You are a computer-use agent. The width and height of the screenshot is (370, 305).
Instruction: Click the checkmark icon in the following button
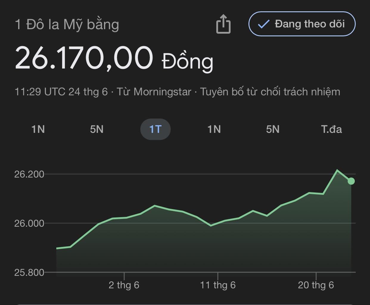click(x=263, y=24)
